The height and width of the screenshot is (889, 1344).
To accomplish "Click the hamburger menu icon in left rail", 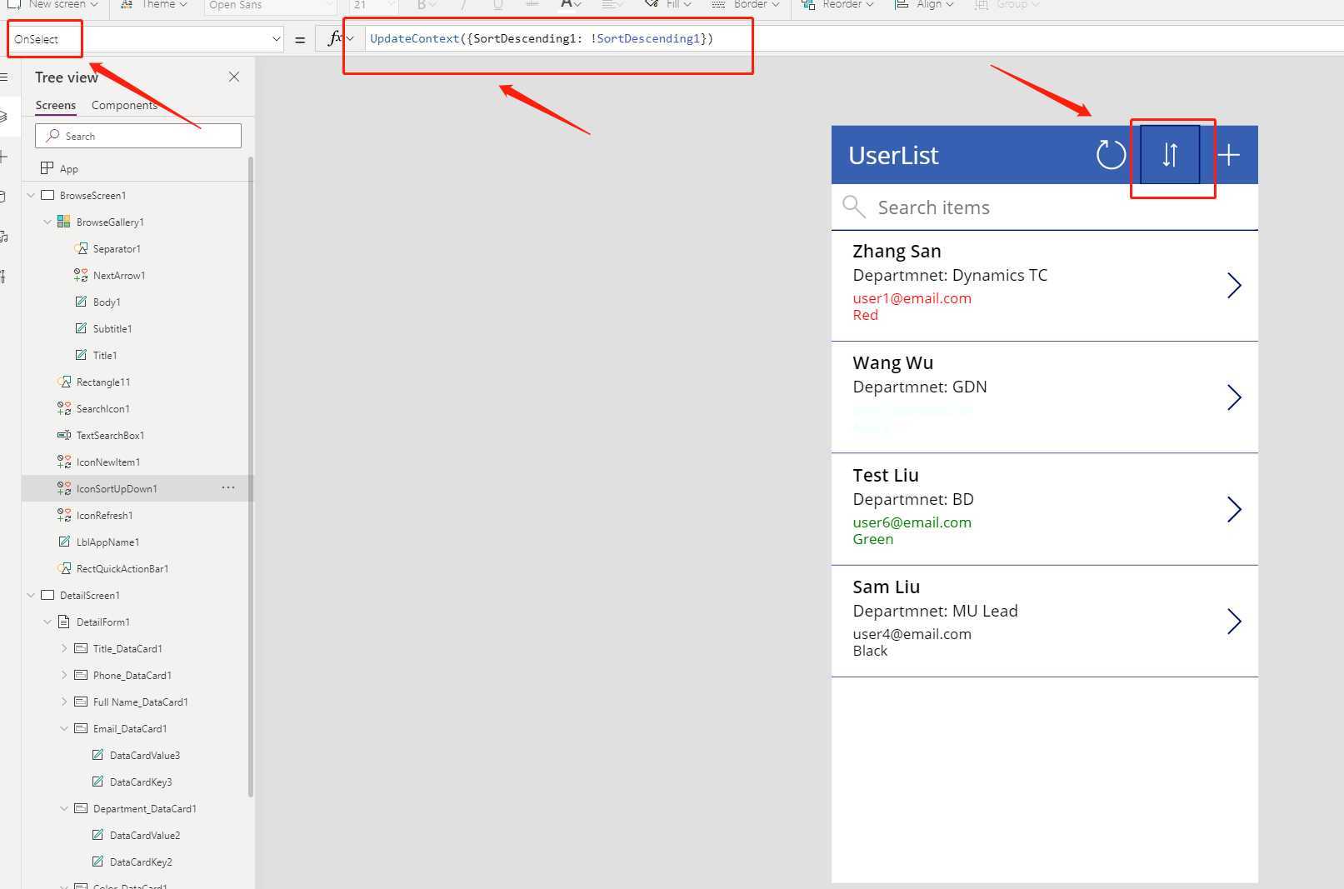I will [3, 77].
